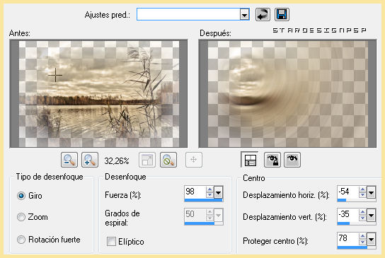Zoom in the preview with plus magnifier
The image size is (385, 258).
point(90,160)
